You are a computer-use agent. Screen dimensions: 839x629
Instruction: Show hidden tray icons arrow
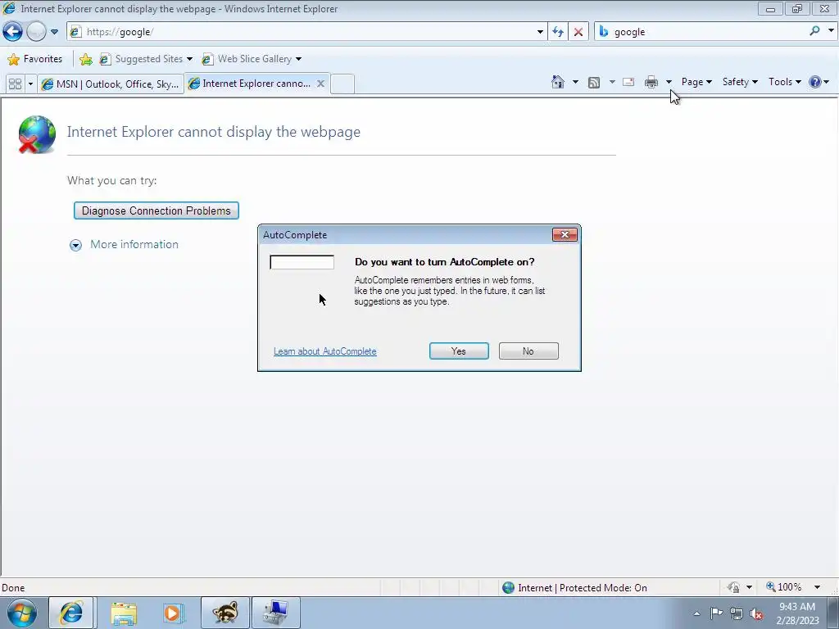(696, 613)
